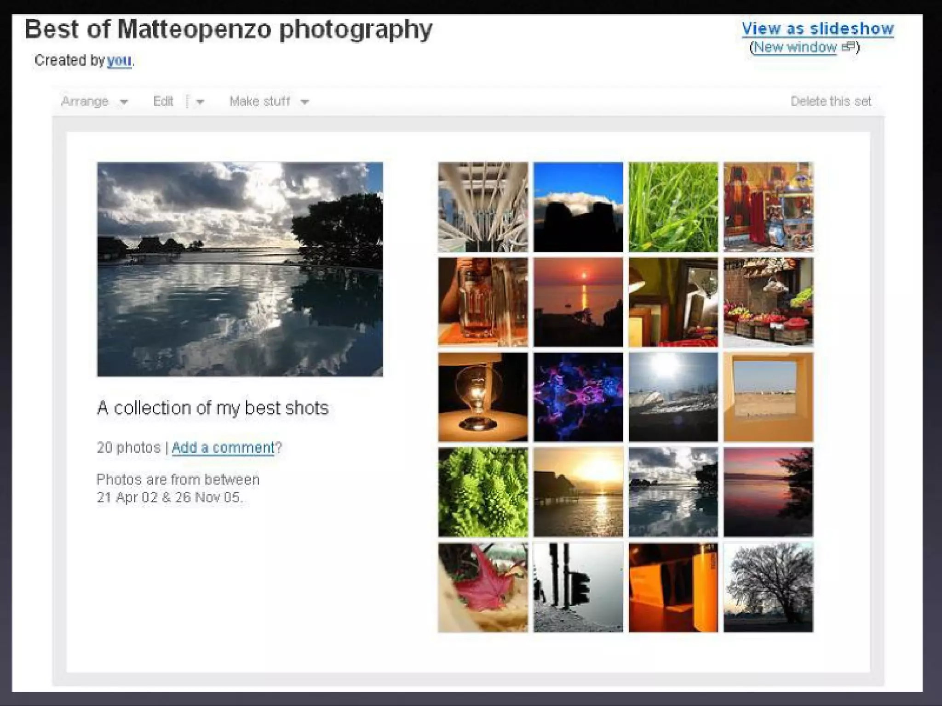
Task: Click the romanesco broccoli thumbnail
Action: pos(483,492)
